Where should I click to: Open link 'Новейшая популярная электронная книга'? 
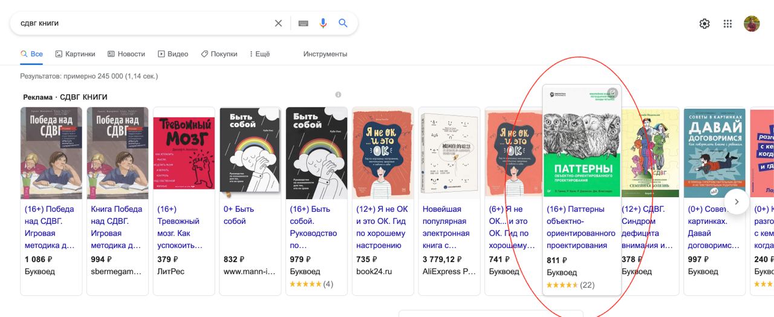446,227
